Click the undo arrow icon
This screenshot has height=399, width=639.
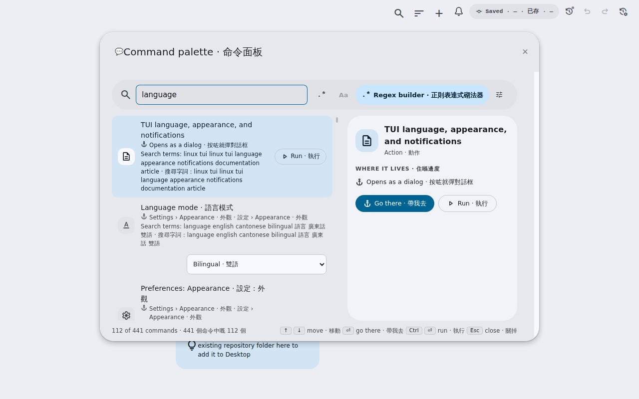(x=587, y=11)
